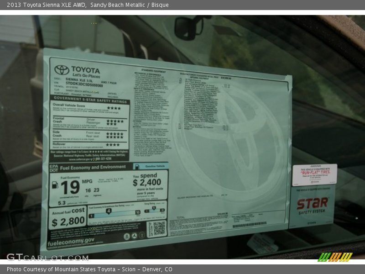365x274 pixels.
Task: Click the "Standard Equipment" column heading
Action: (x=153, y=71)
